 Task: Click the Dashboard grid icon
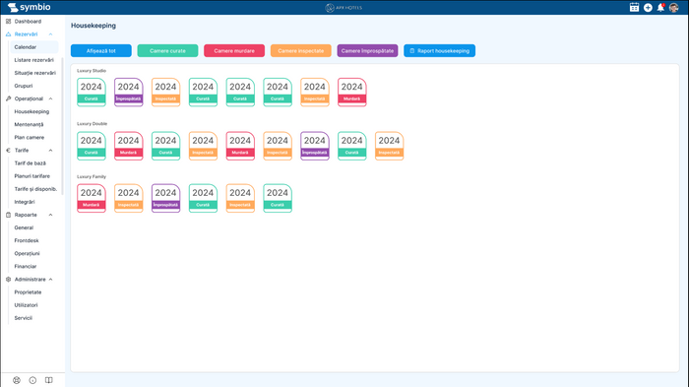[8, 21]
